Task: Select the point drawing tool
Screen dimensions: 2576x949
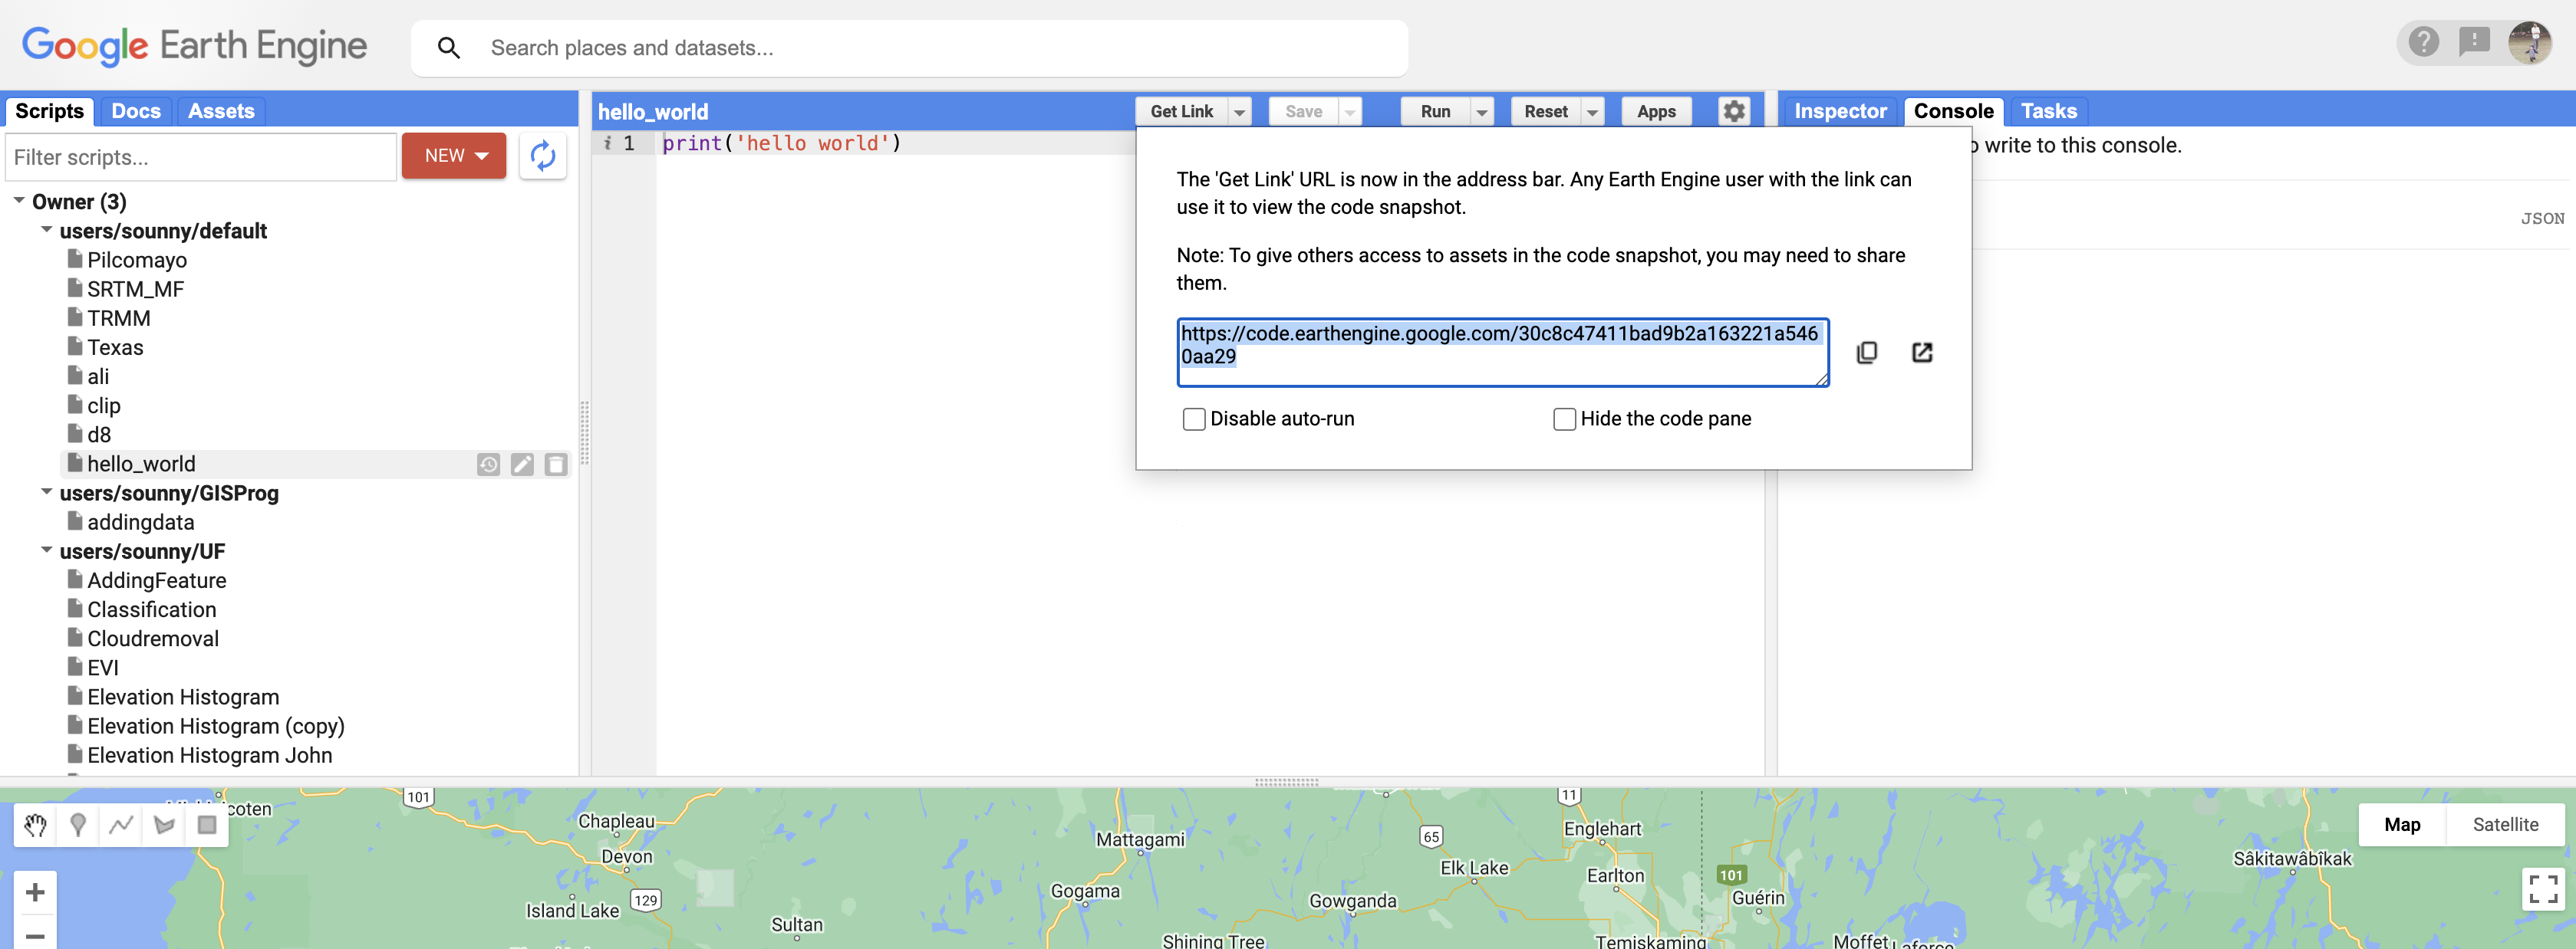Action: pyautogui.click(x=78, y=826)
